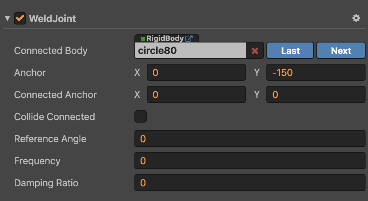Image resolution: width=368 pixels, height=201 pixels.
Task: Click the green RigidBody type square
Action: coord(143,39)
